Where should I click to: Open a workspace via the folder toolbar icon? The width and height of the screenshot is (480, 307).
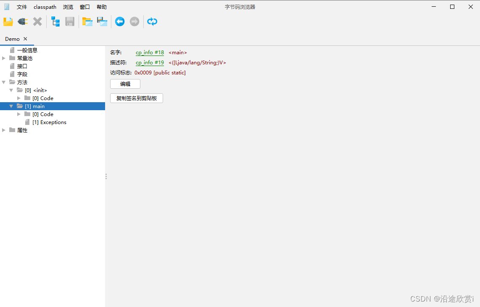(87, 21)
